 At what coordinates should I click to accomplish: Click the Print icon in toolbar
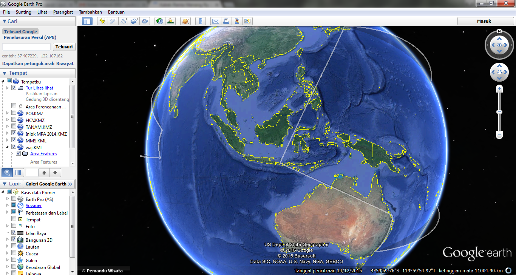point(226,21)
